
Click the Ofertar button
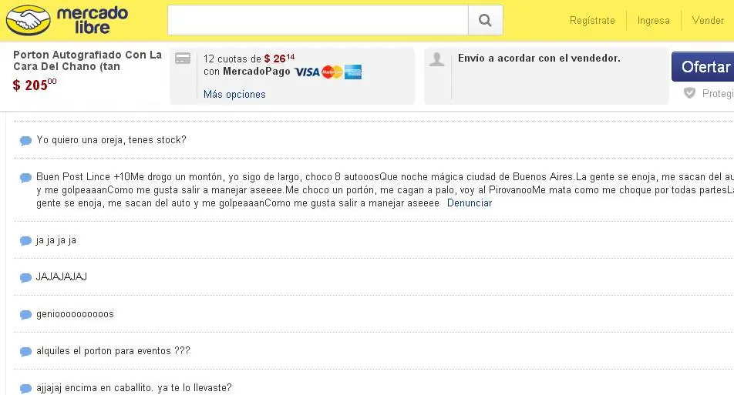pos(702,67)
